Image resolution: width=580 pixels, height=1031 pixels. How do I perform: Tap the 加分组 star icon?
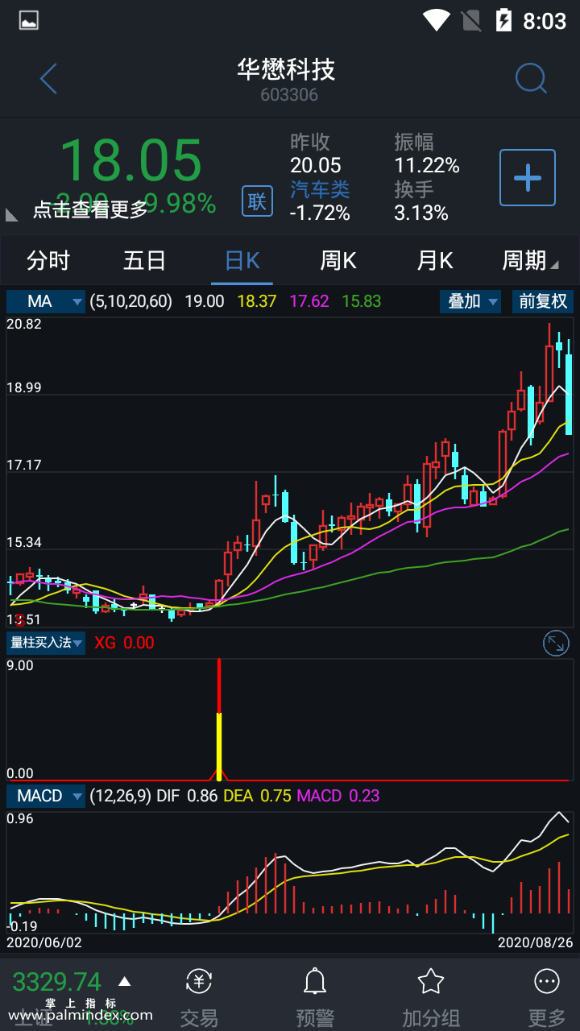431,981
